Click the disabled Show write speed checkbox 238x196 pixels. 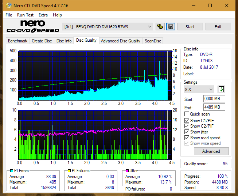point(187,143)
